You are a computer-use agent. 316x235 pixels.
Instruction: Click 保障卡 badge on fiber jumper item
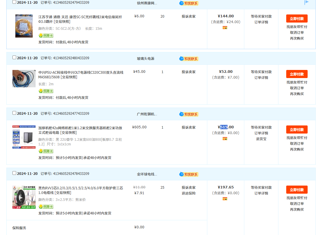point(46,36)
